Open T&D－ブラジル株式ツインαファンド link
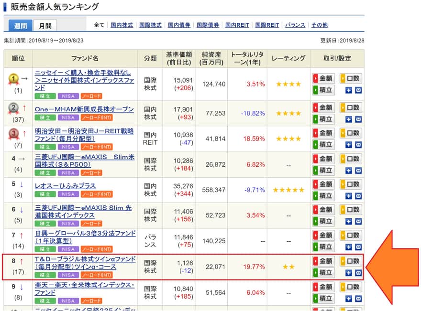 pyautogui.click(x=85, y=263)
